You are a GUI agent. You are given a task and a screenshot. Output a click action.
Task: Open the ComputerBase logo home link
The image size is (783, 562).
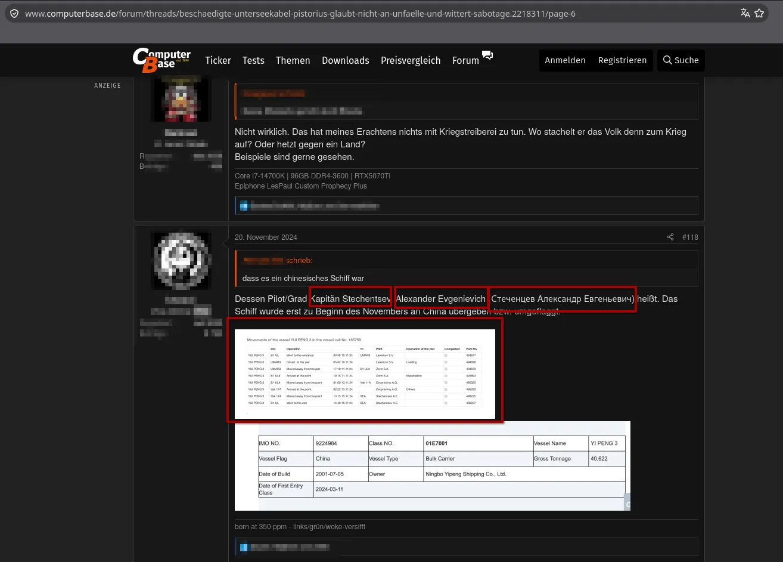pos(161,60)
